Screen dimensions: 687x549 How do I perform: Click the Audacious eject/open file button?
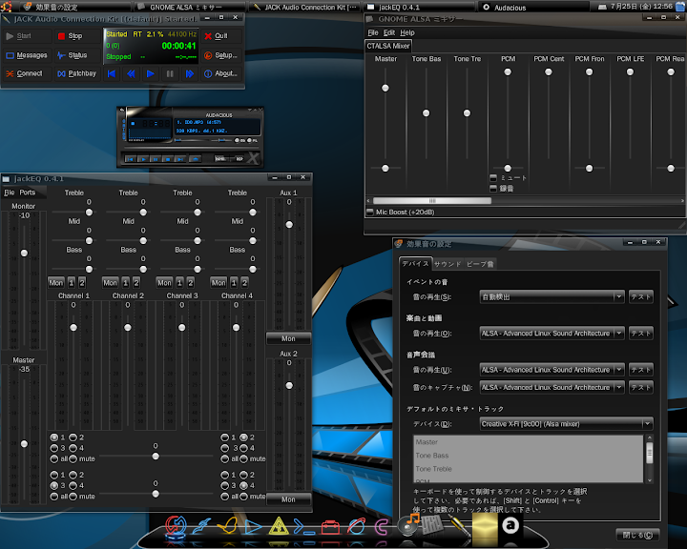point(195,158)
